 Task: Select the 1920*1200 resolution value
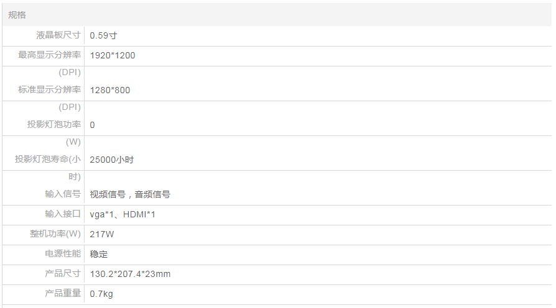113,55
